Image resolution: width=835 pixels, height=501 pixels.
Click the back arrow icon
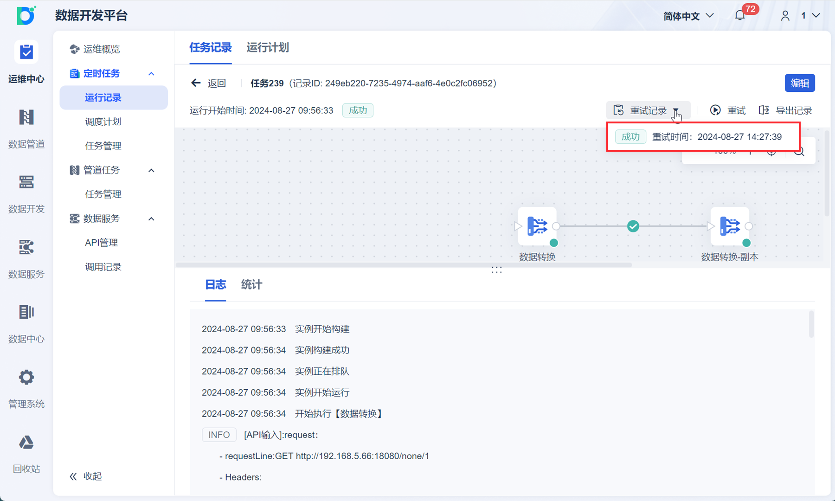[196, 83]
